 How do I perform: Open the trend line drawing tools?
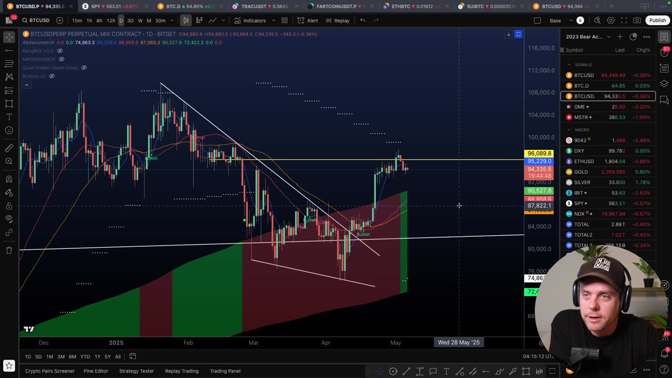[x=9, y=50]
